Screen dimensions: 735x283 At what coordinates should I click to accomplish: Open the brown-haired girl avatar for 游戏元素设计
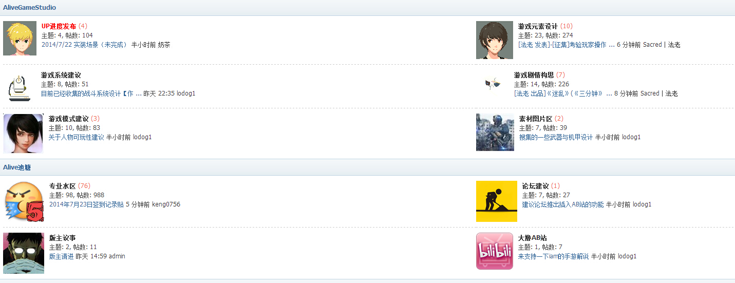[x=494, y=40]
